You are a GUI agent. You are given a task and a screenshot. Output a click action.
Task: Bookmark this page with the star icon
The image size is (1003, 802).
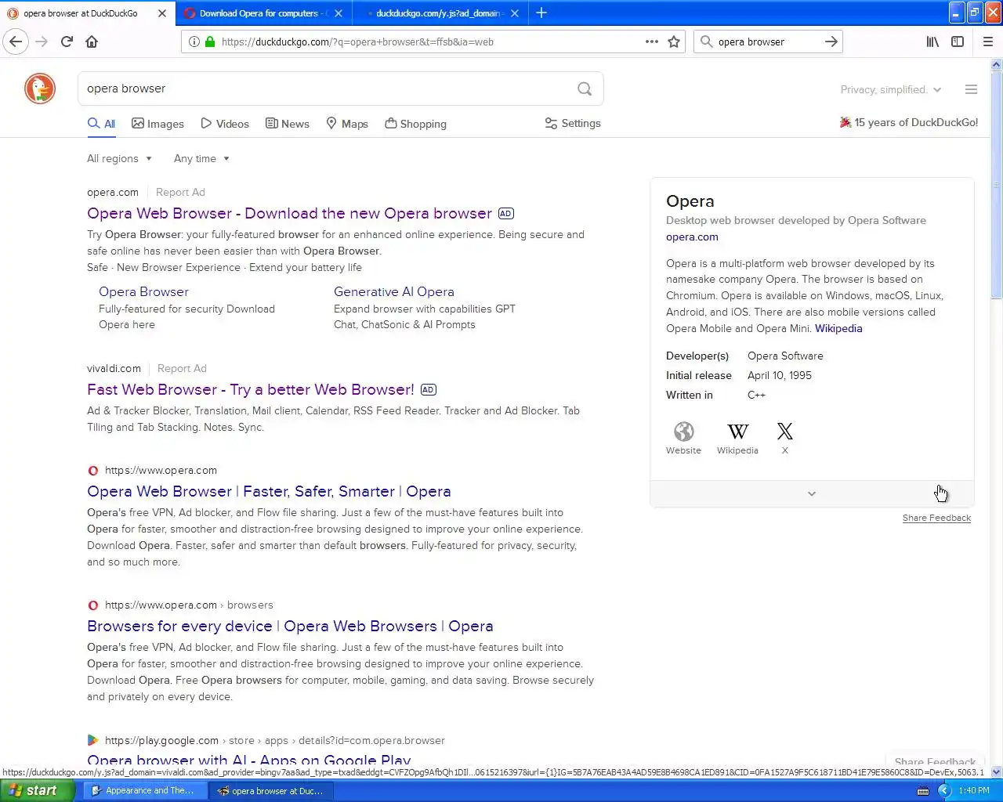coord(674,42)
